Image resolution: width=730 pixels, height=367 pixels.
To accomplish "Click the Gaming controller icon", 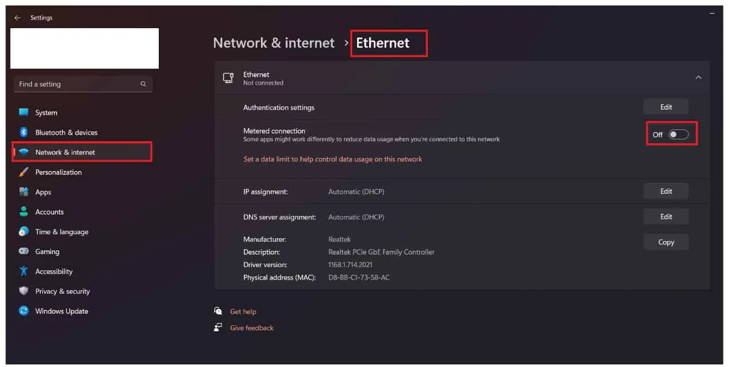I will coord(23,251).
